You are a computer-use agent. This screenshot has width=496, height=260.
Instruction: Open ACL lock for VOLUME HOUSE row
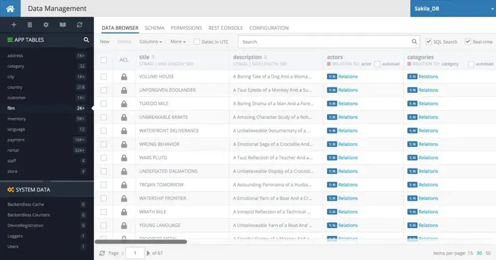pos(124,76)
